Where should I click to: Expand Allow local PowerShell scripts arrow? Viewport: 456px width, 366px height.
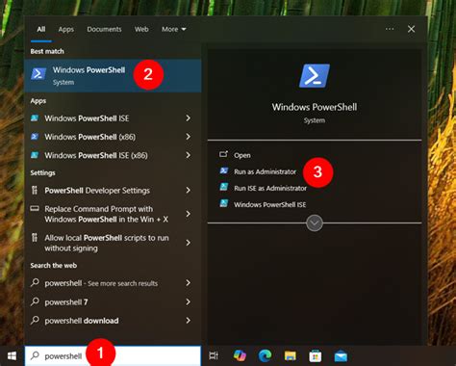(x=189, y=243)
